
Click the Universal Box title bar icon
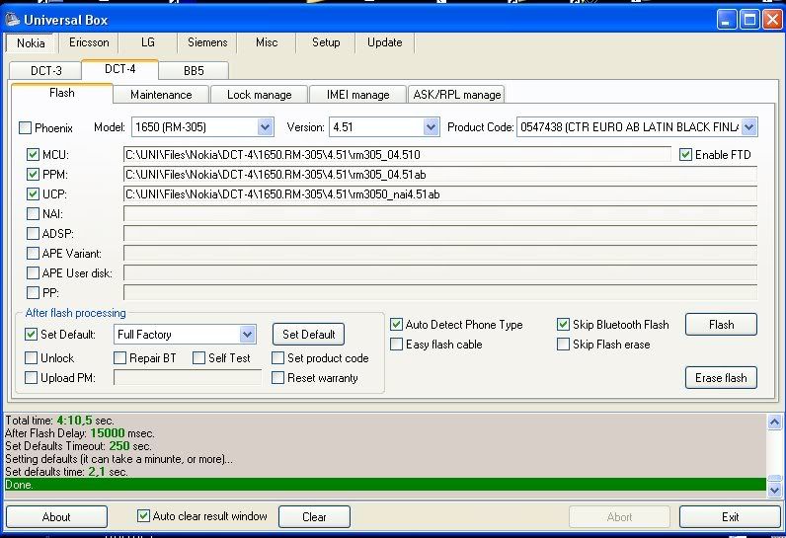click(x=12, y=20)
